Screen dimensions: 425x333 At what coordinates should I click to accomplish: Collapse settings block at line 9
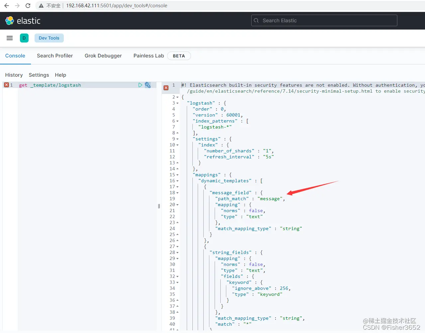[x=177, y=139]
